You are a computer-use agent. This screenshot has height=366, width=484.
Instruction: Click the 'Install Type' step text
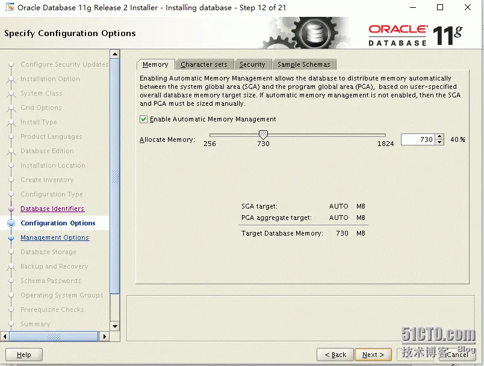[x=39, y=123]
